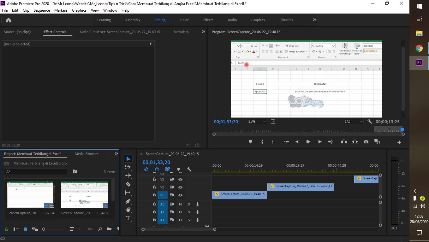Select ScreenCapture thumbnail with 1;52;04 duration

pyautogui.click(x=31, y=194)
